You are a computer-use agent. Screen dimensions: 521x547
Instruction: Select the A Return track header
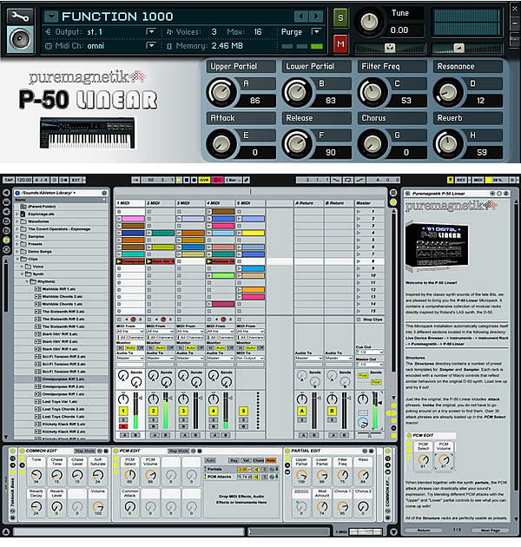coord(308,202)
